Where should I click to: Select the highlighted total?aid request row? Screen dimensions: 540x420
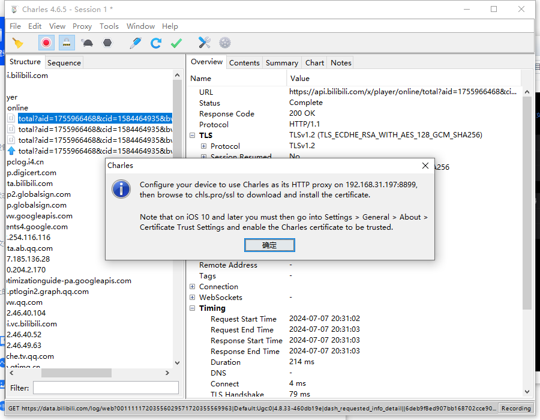pyautogui.click(x=95, y=118)
